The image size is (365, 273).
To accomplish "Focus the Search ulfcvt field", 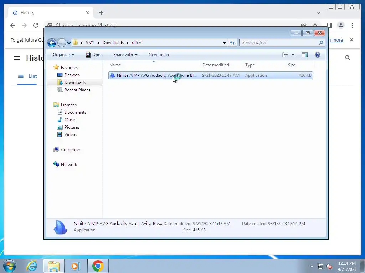I will pyautogui.click(x=282, y=43).
